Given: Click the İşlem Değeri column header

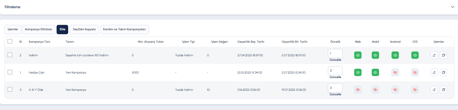Looking at the screenshot, I should (x=219, y=42).
